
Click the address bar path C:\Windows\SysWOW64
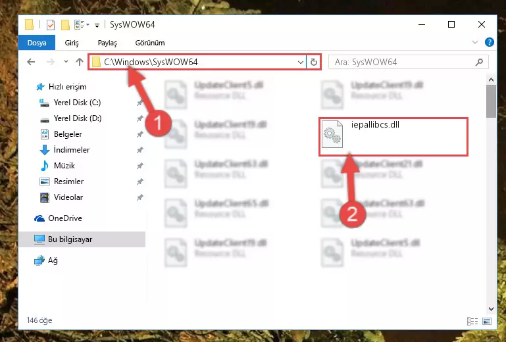[151, 62]
